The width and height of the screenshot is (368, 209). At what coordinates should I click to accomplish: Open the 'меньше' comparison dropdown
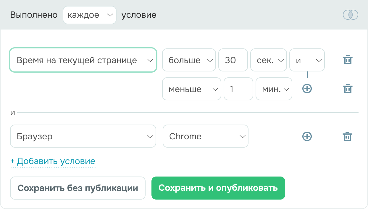192,89
